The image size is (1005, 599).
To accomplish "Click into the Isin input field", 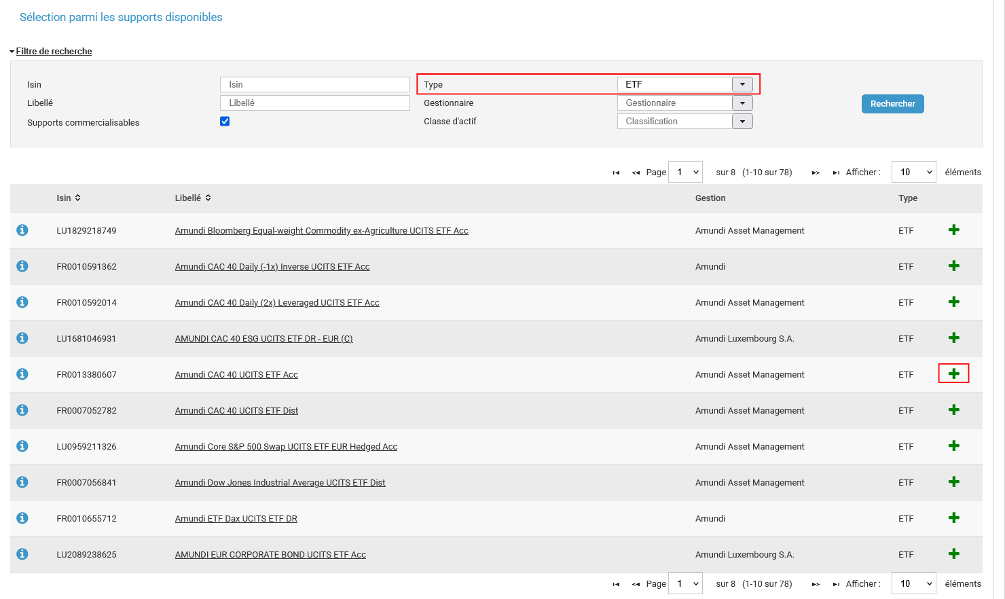I will coord(314,84).
